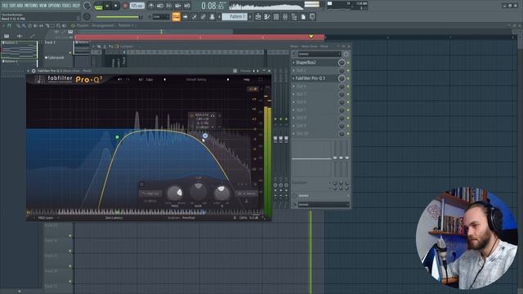
Task: Open the PATTERNS menu
Action: [31, 6]
